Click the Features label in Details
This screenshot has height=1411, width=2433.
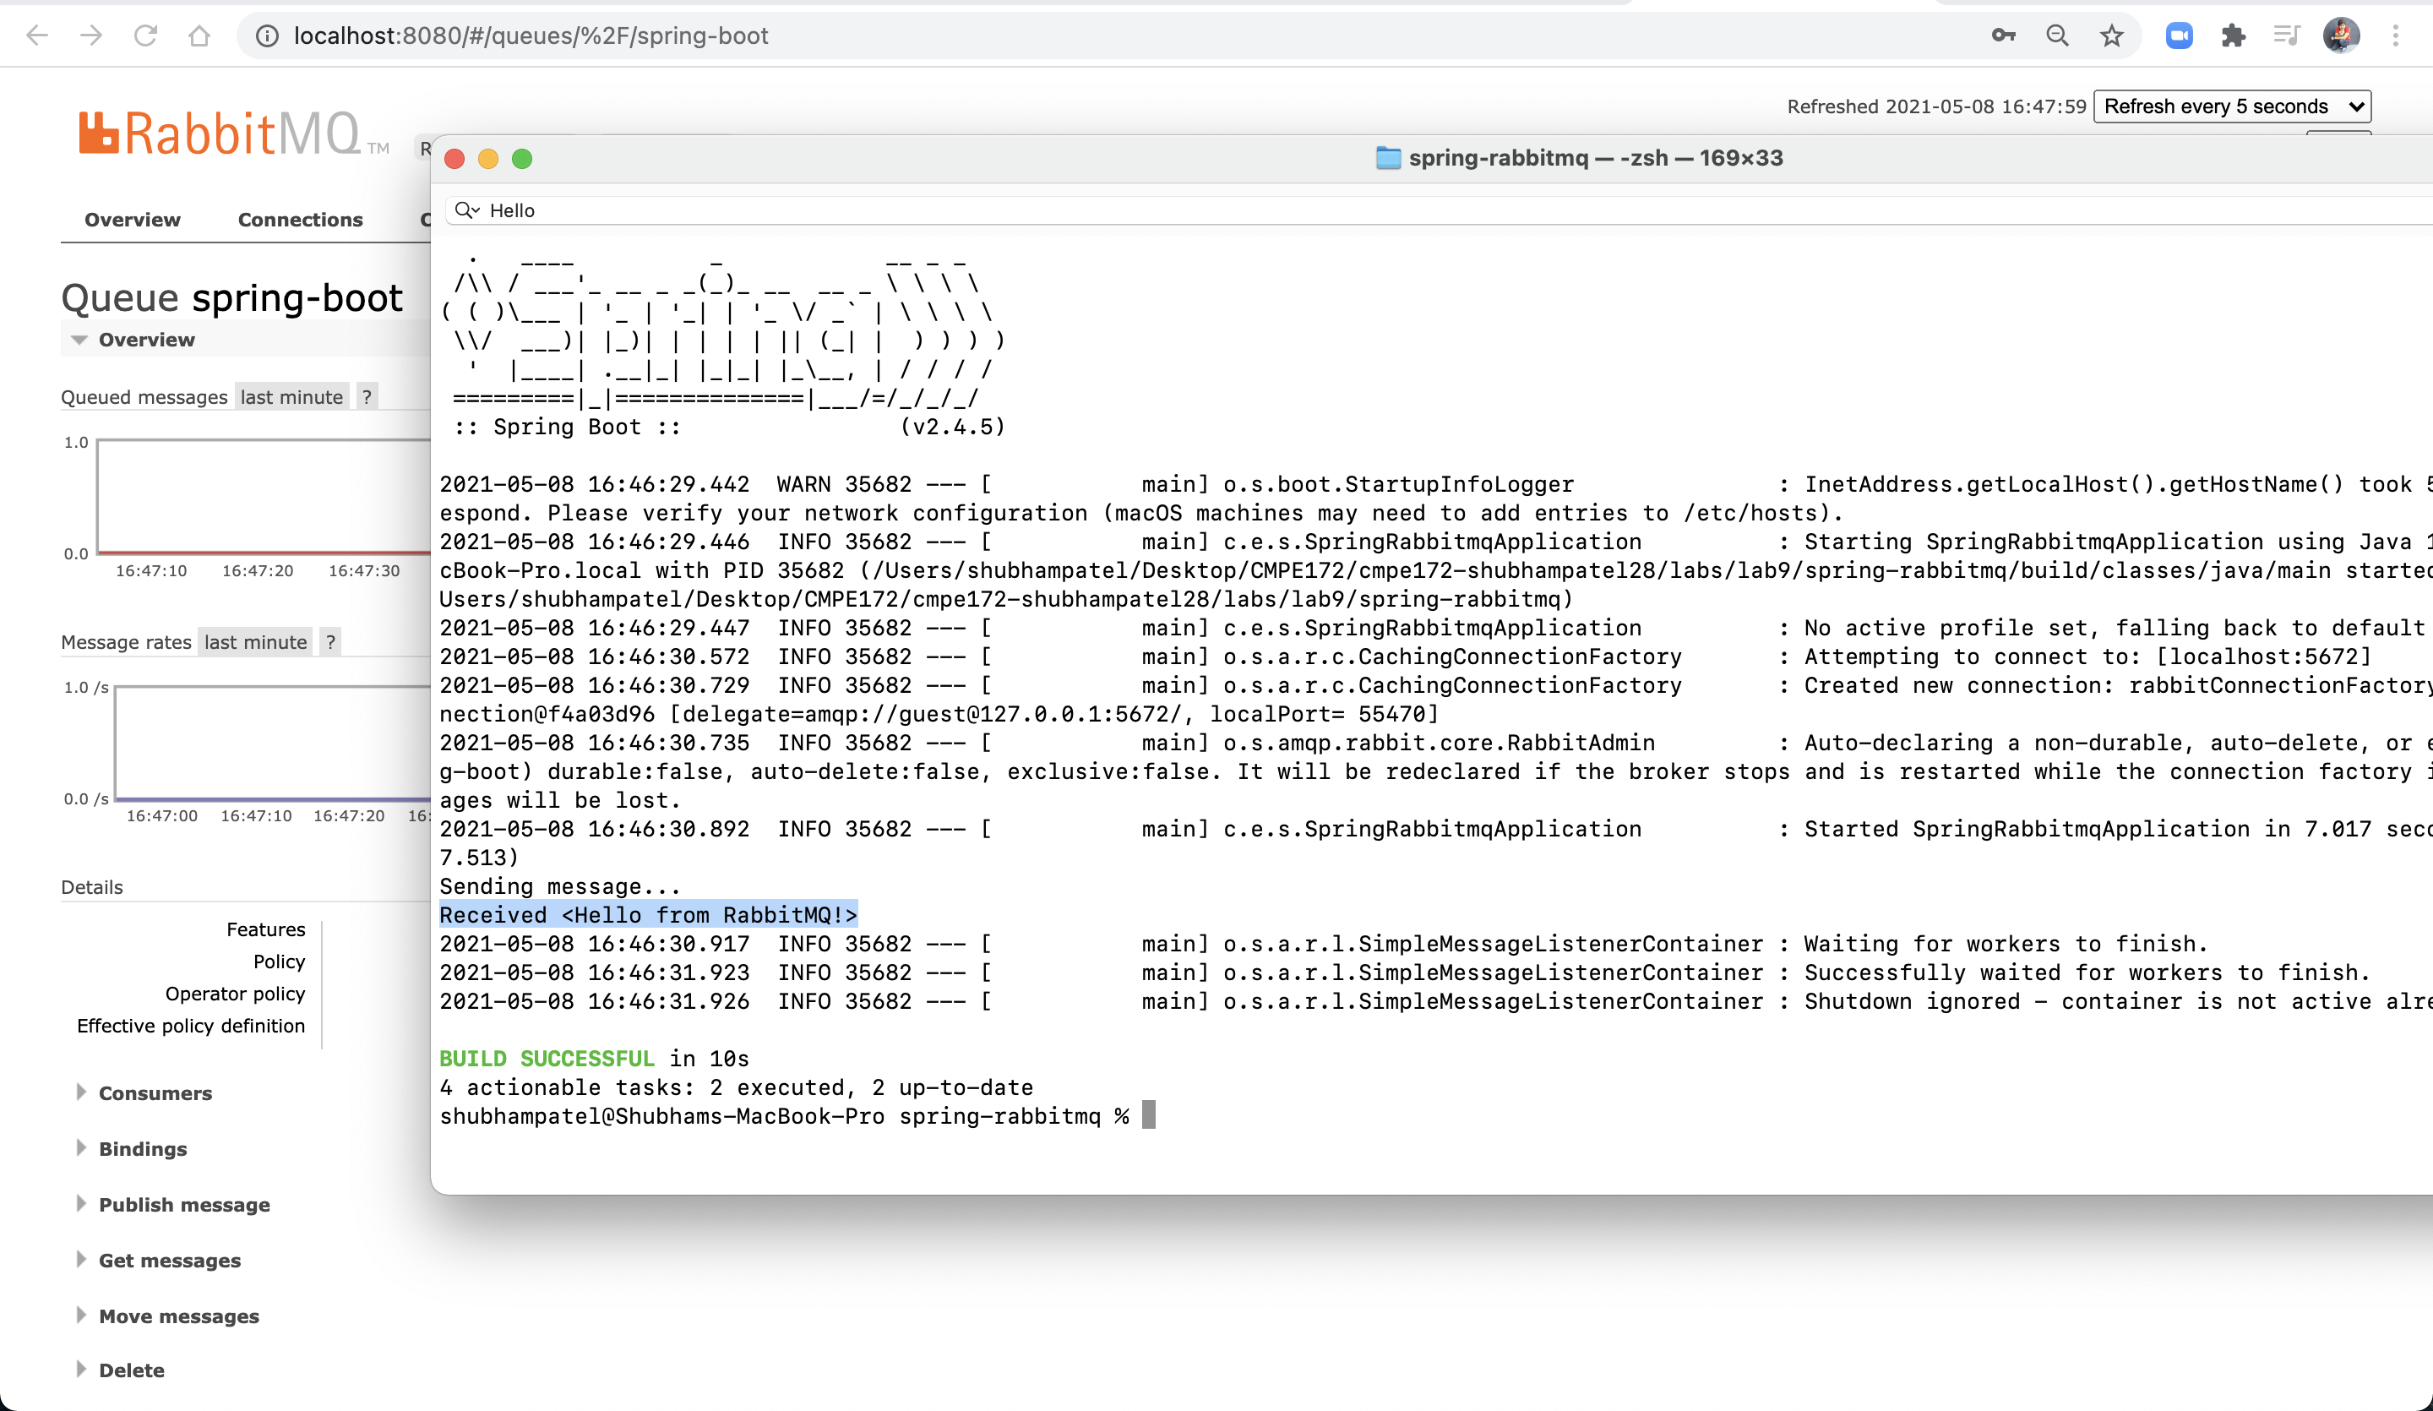coord(265,929)
